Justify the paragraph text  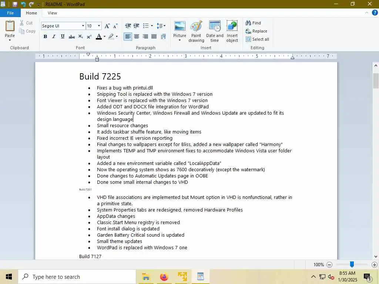pyautogui.click(x=154, y=37)
